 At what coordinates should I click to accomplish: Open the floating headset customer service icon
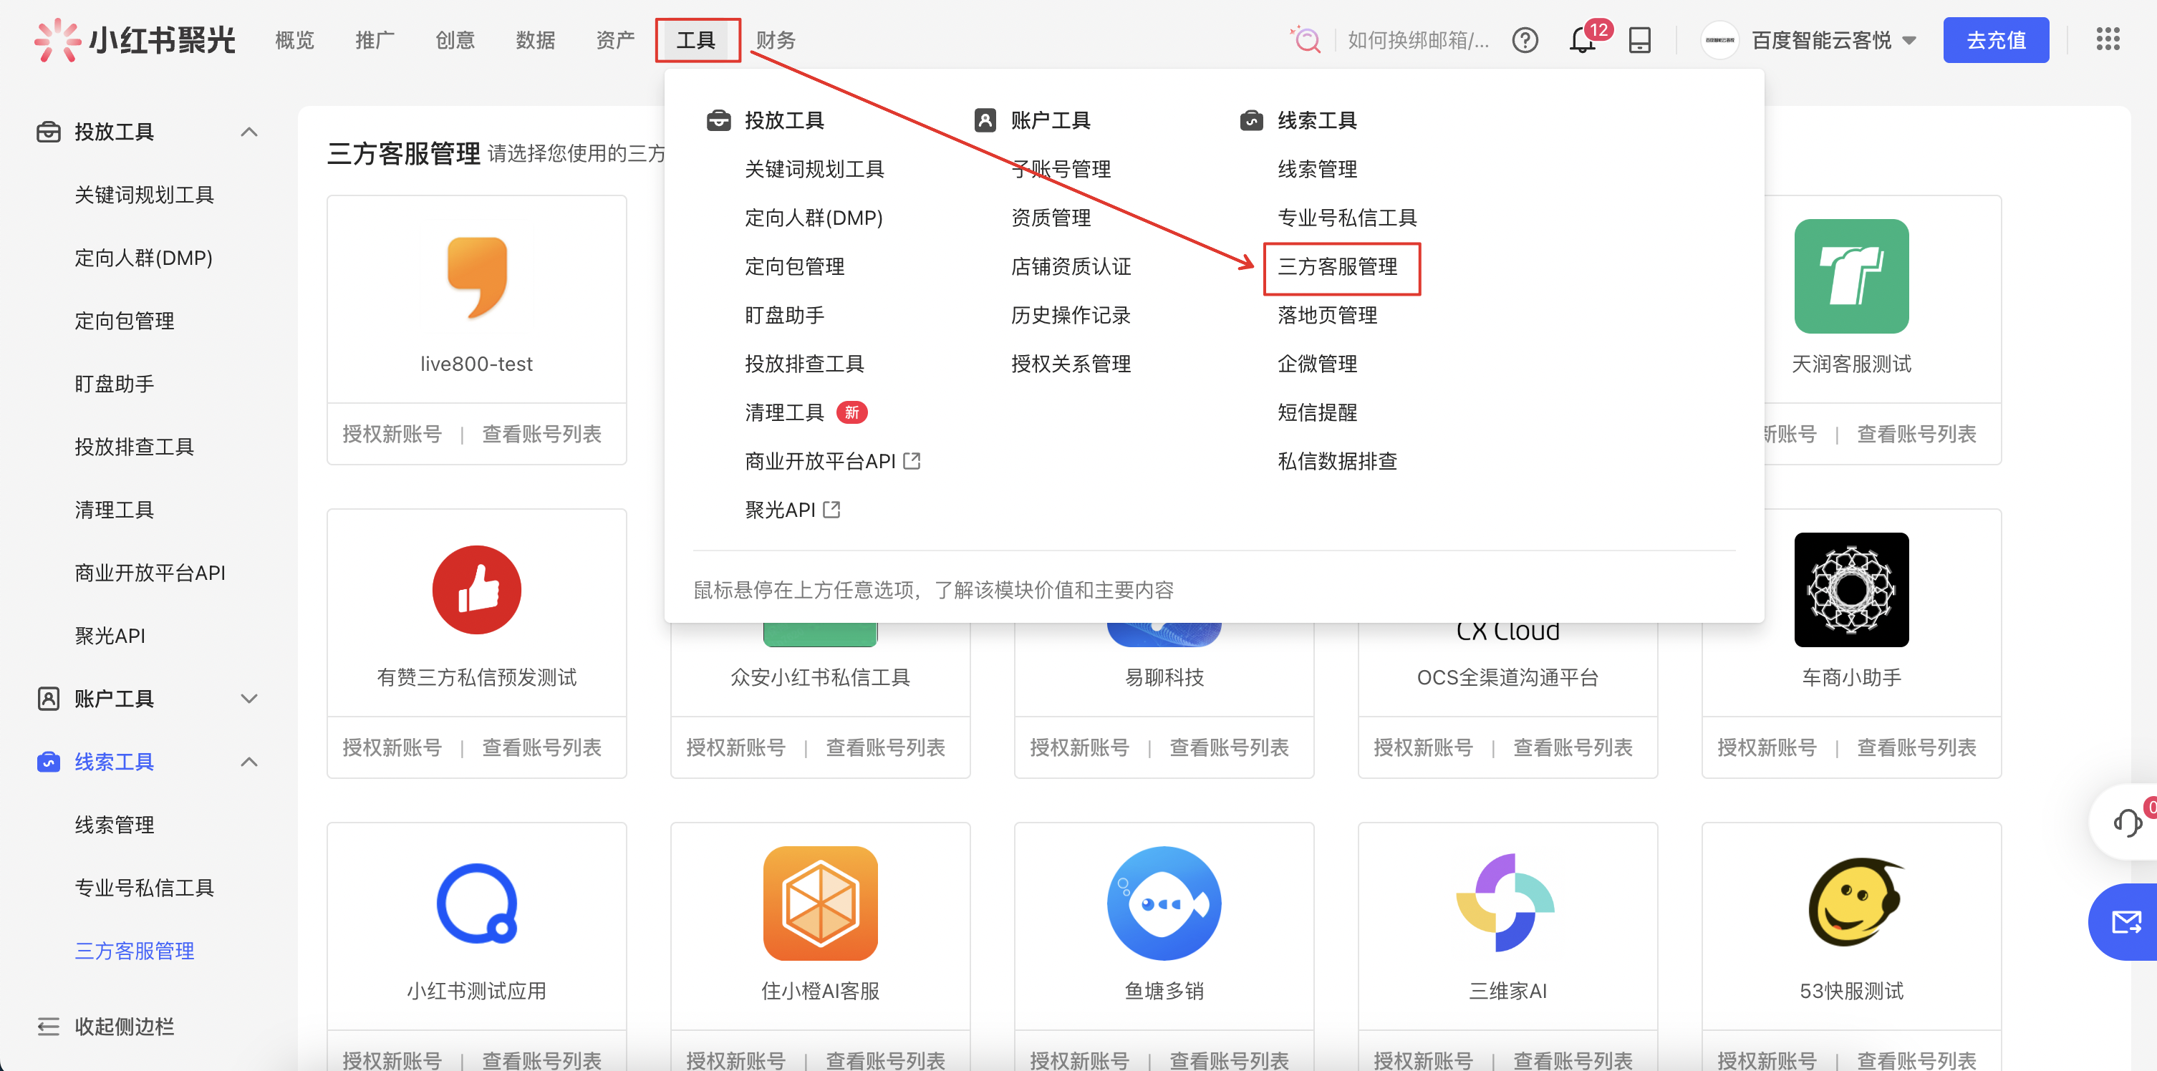[x=2126, y=823]
